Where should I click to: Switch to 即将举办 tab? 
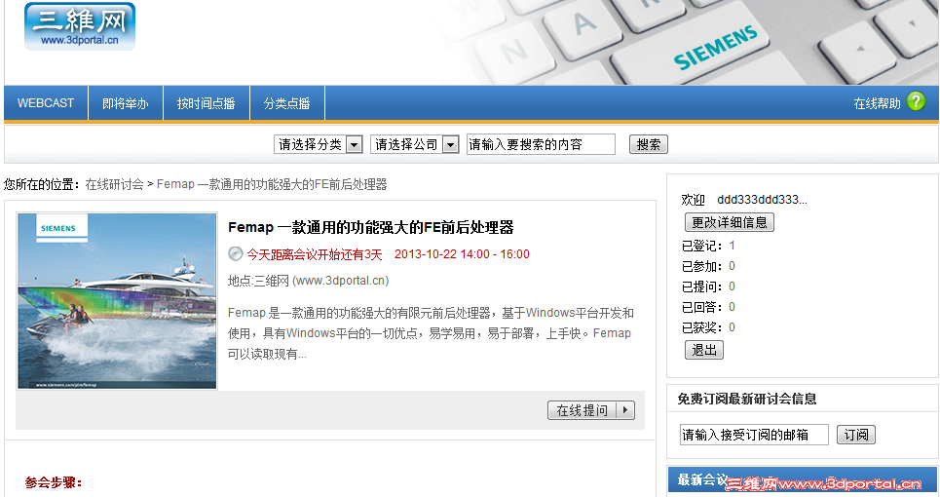pyautogui.click(x=126, y=103)
